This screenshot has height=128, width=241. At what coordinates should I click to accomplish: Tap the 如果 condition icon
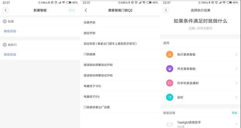coord(4,21)
